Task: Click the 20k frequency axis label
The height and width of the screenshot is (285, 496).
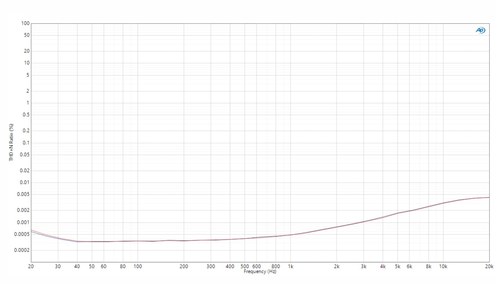Action: click(489, 266)
